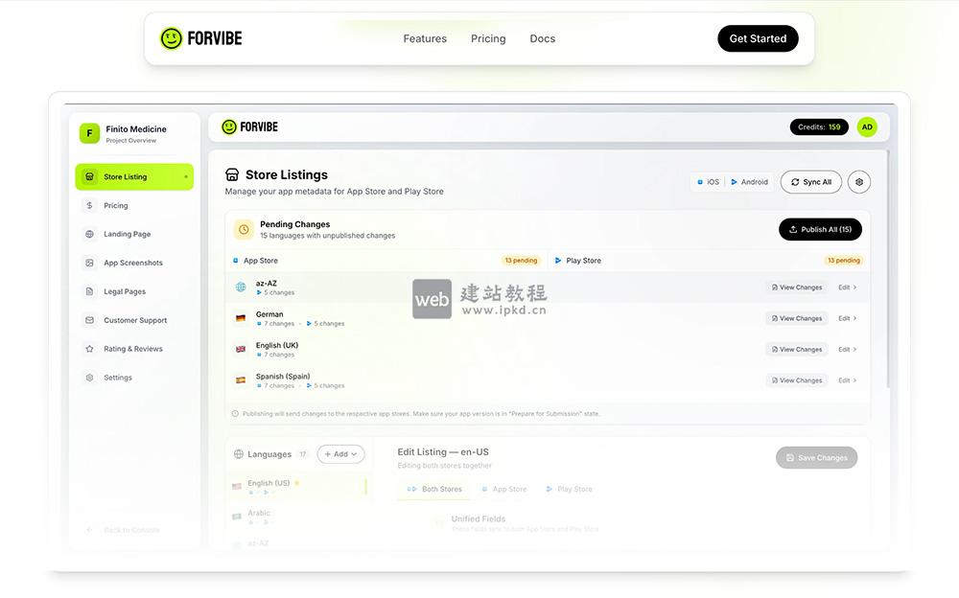Open Customer Support via the envelope icon
Screen dimensions: 959x598
coord(91,320)
